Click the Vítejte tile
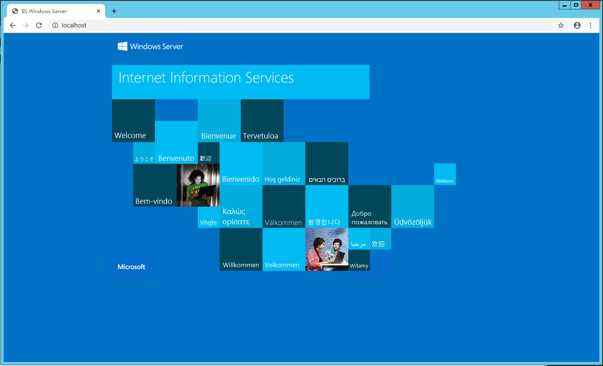 (208, 217)
